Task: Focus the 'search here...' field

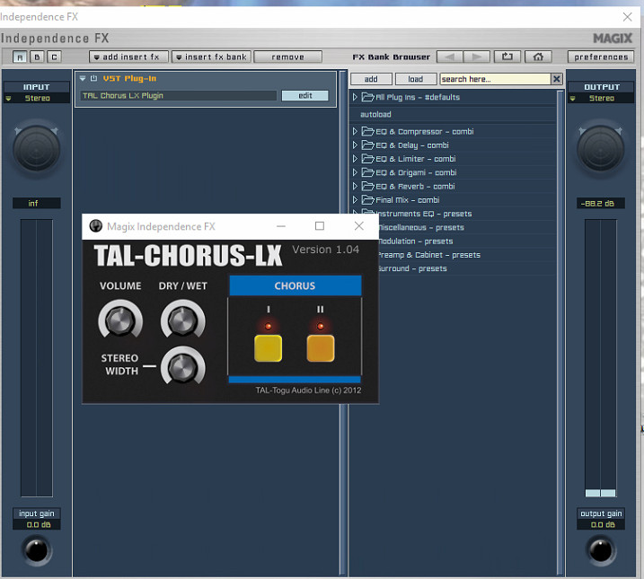Action: [495, 79]
